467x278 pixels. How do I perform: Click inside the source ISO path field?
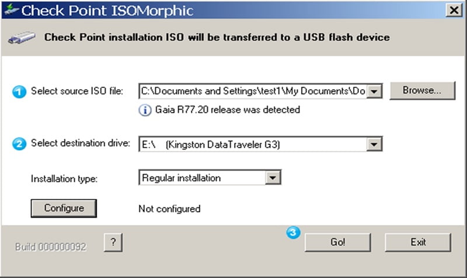coord(253,92)
